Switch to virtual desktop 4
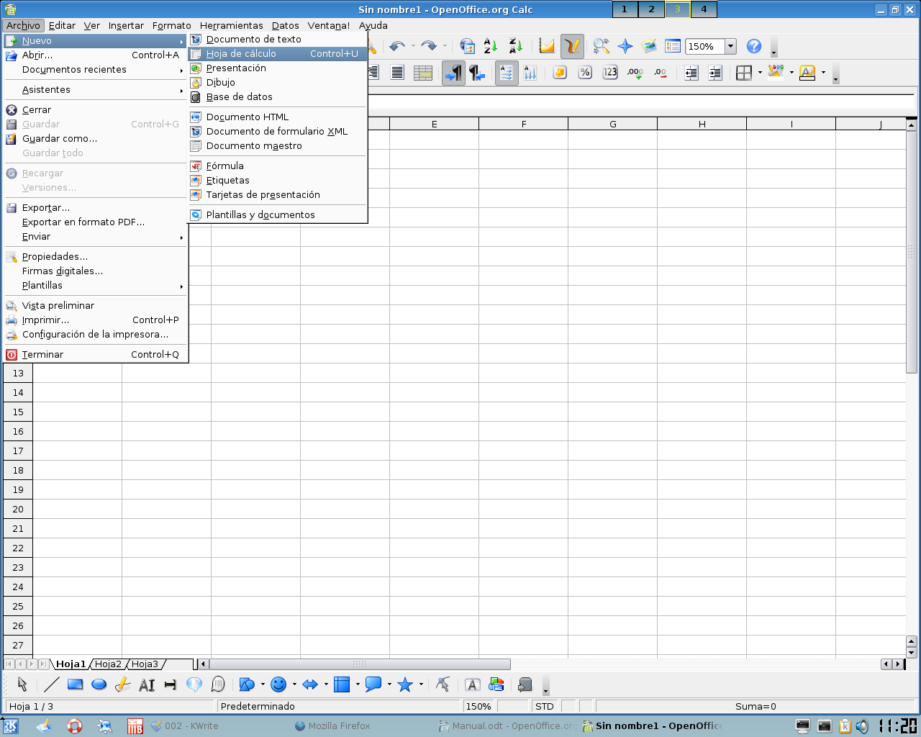Screen dimensions: 921x737 tap(704, 9)
